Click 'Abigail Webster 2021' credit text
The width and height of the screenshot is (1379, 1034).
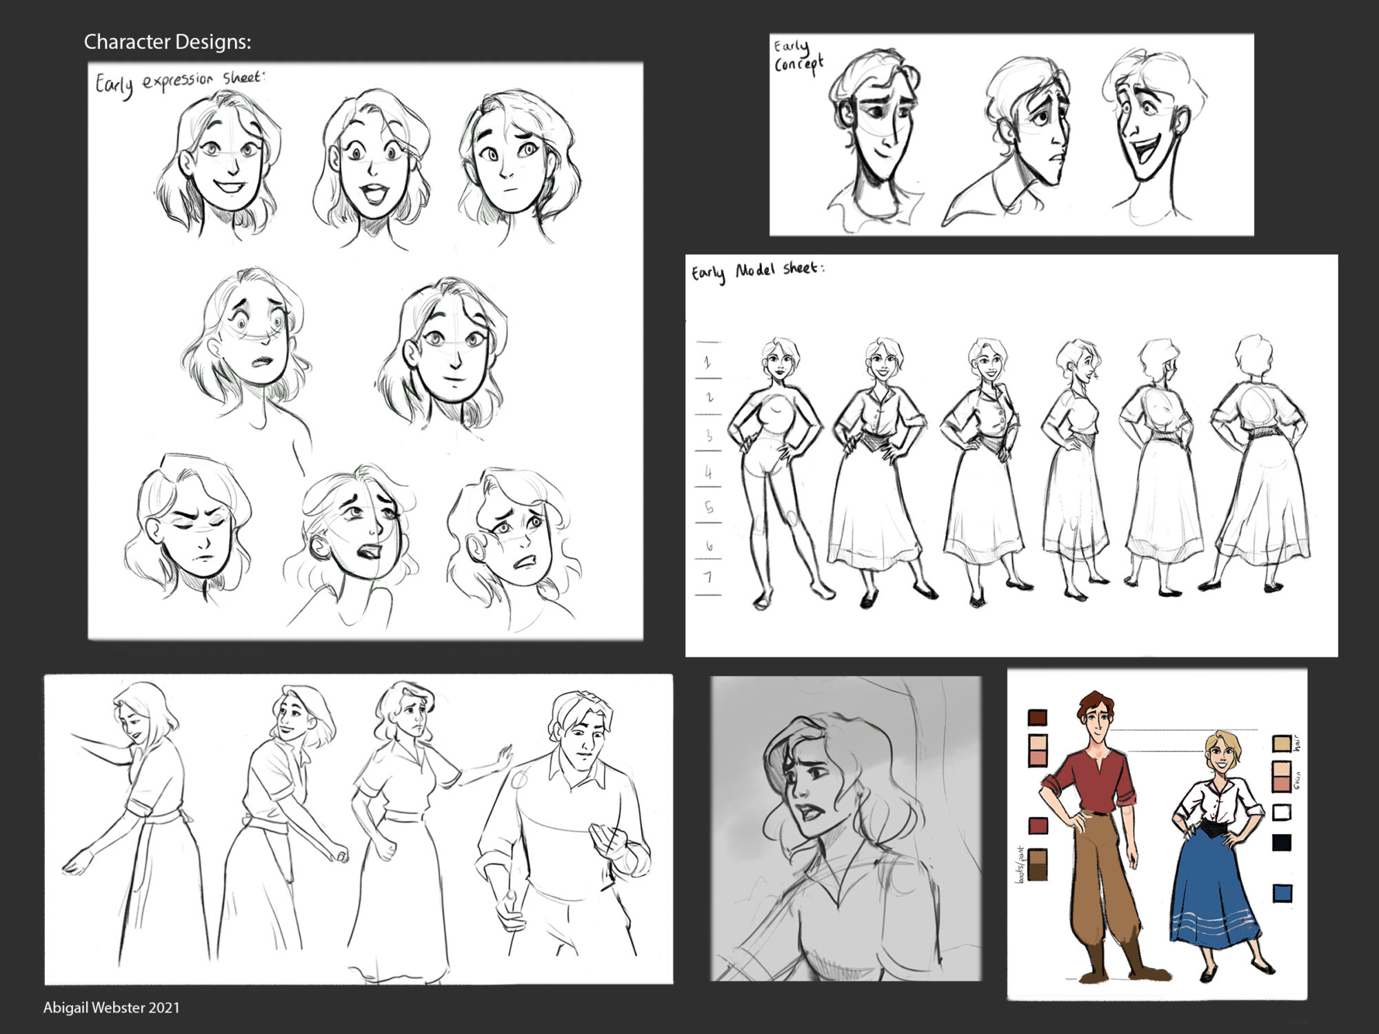click(112, 1008)
